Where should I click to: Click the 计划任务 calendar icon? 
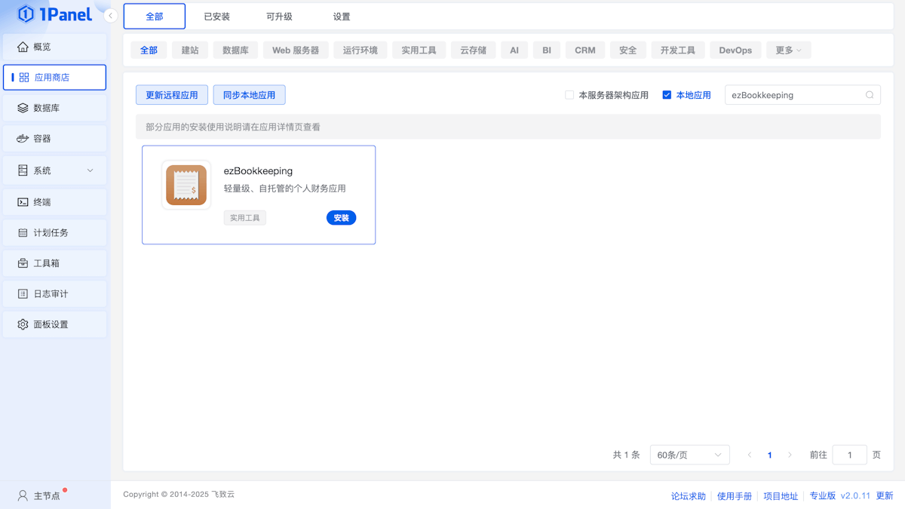tap(23, 233)
